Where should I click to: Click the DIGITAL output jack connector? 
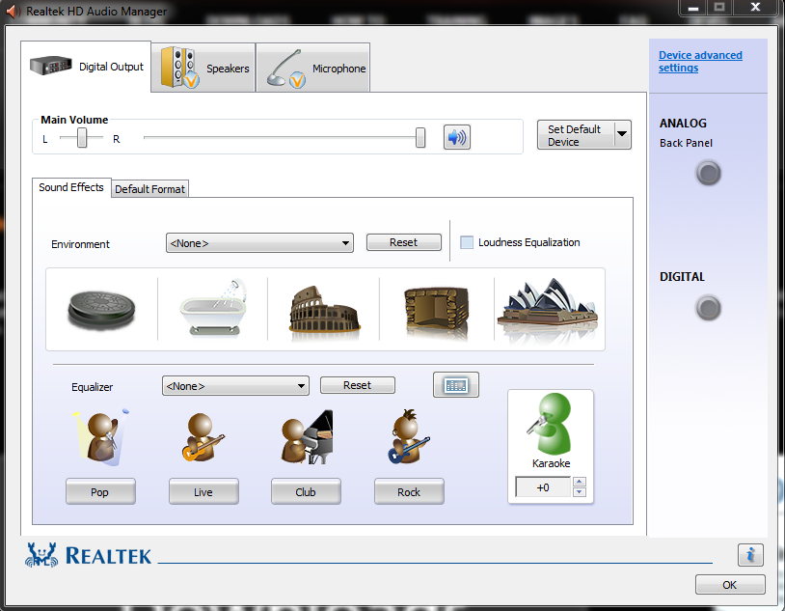tap(708, 308)
